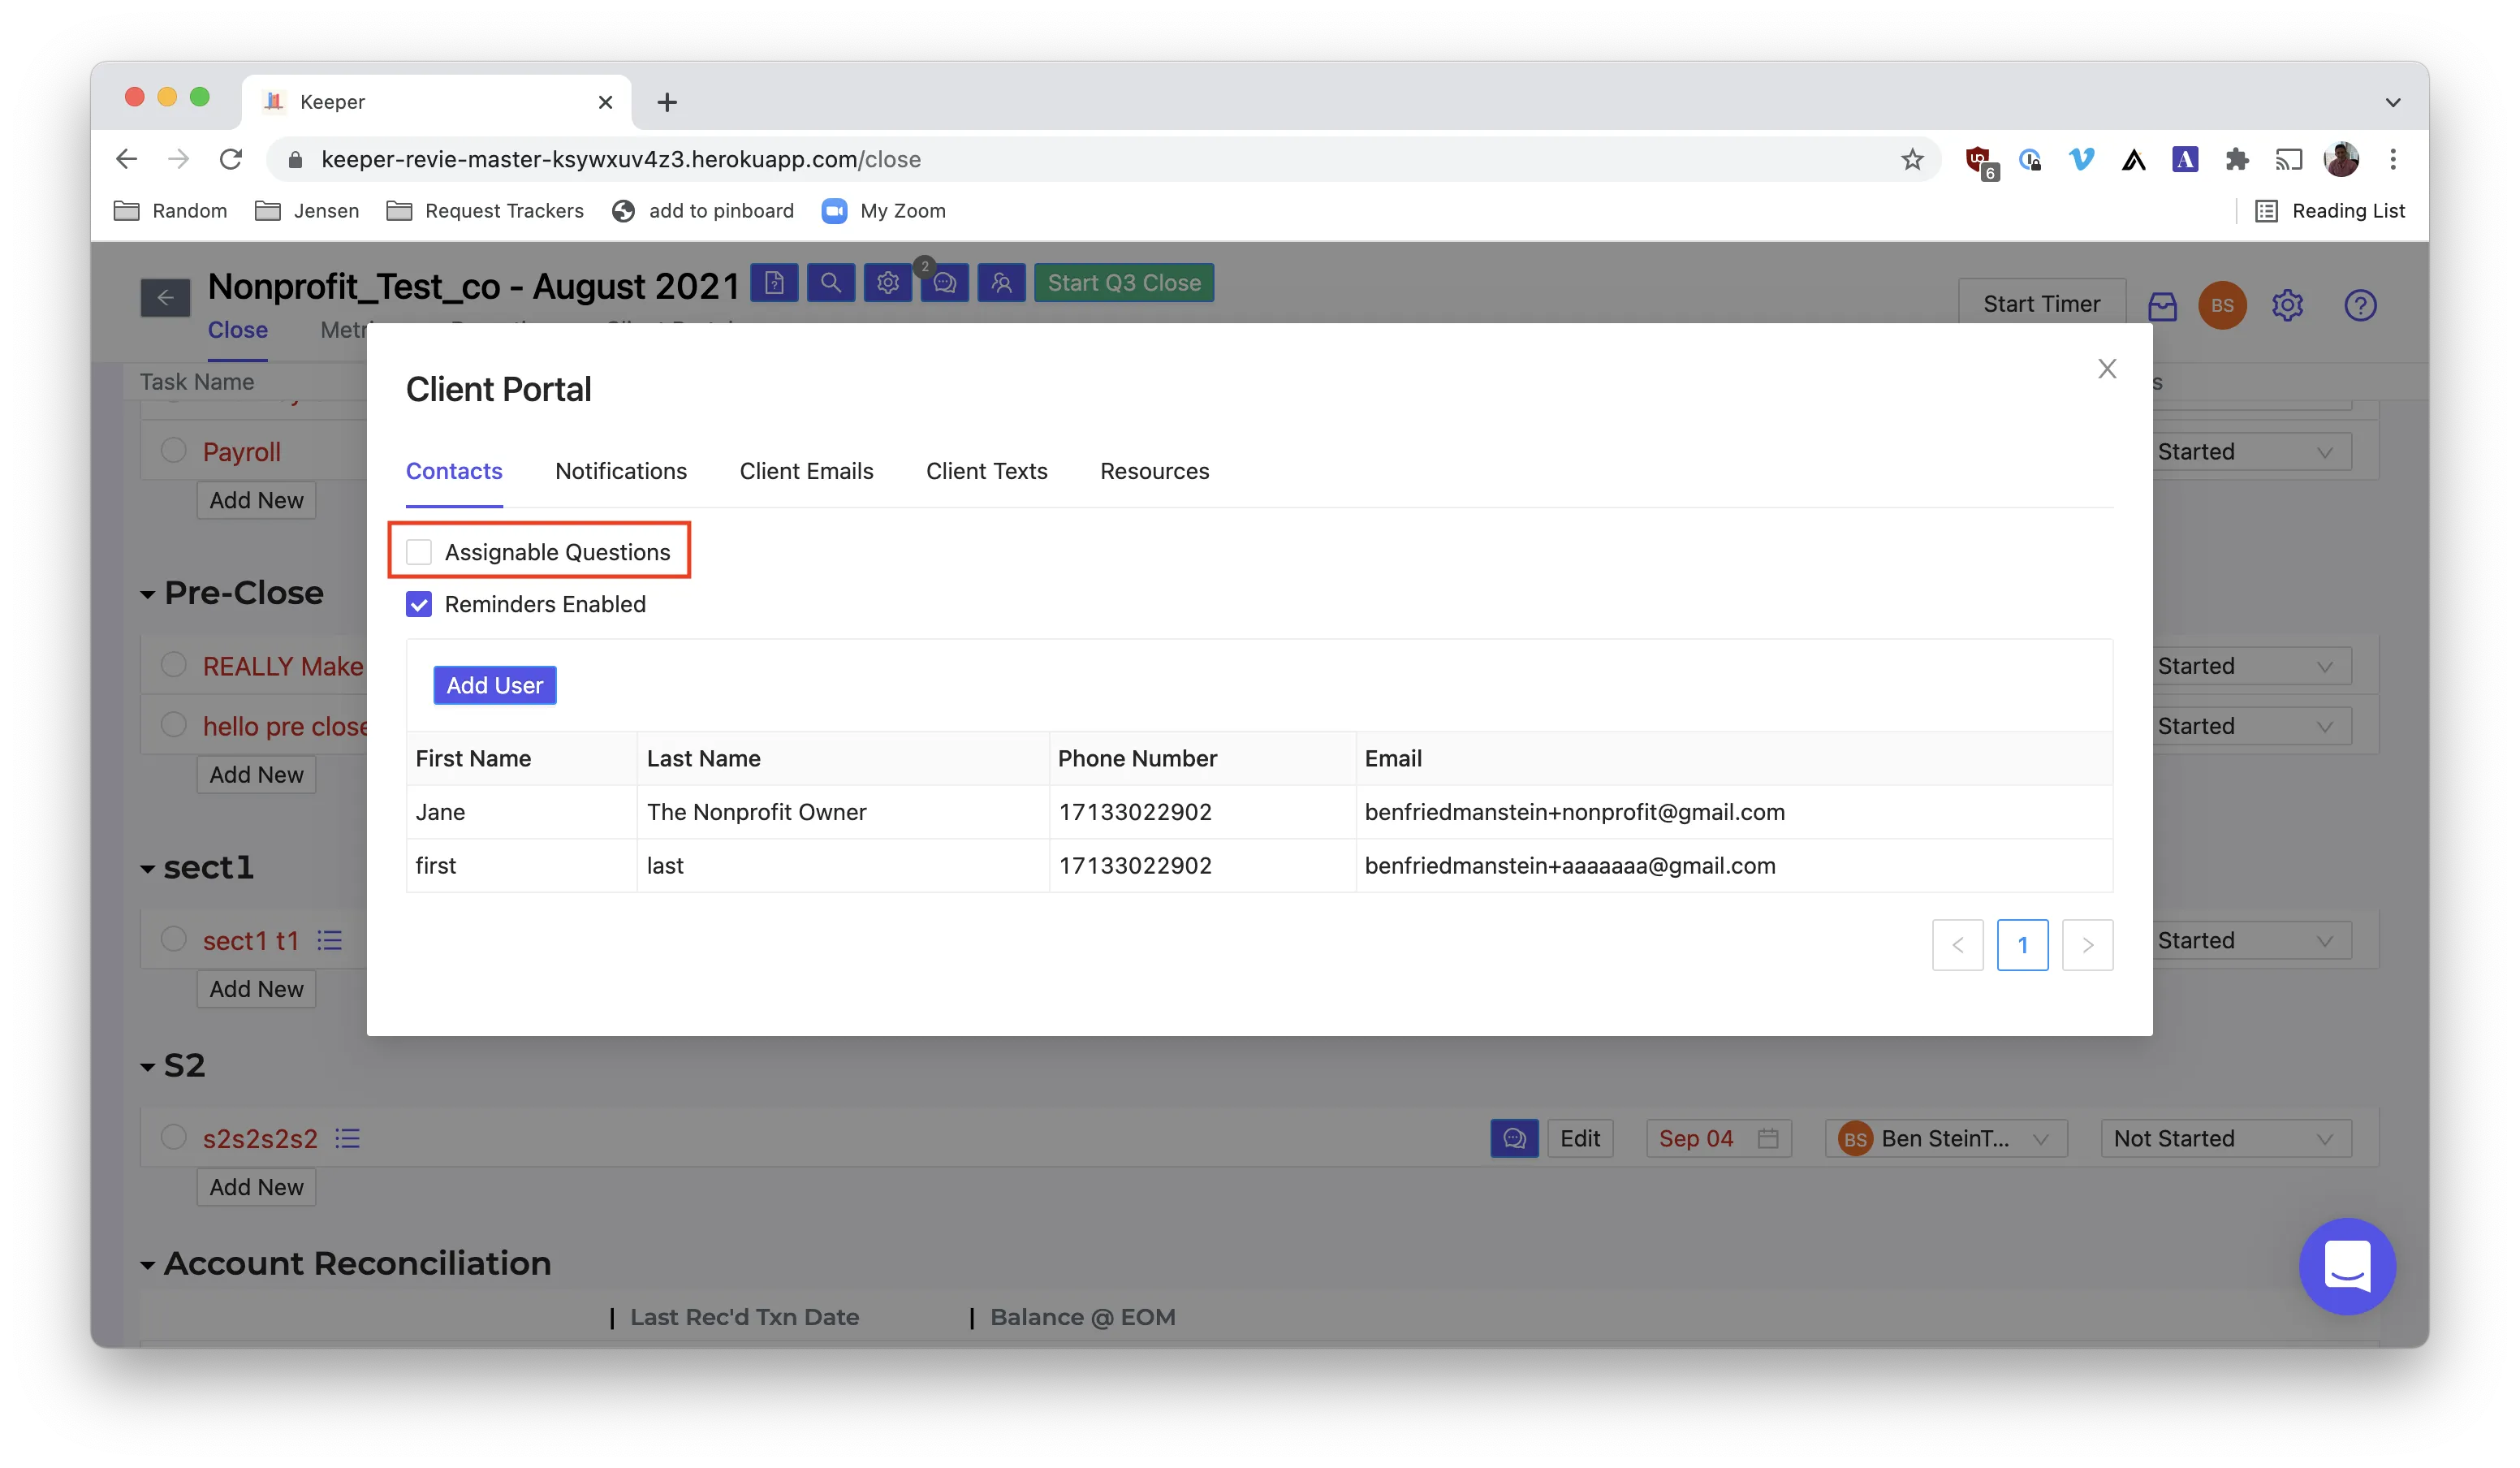
Task: Click the Start Timer button
Action: pyautogui.click(x=2041, y=303)
